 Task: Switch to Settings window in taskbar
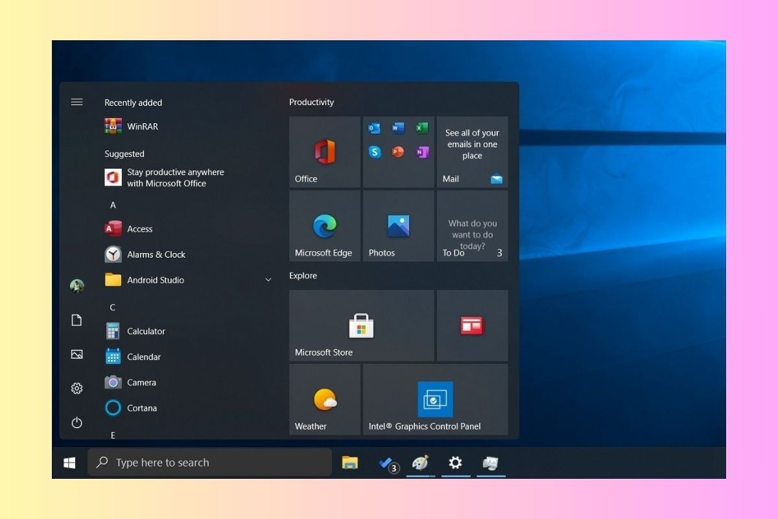tap(456, 463)
